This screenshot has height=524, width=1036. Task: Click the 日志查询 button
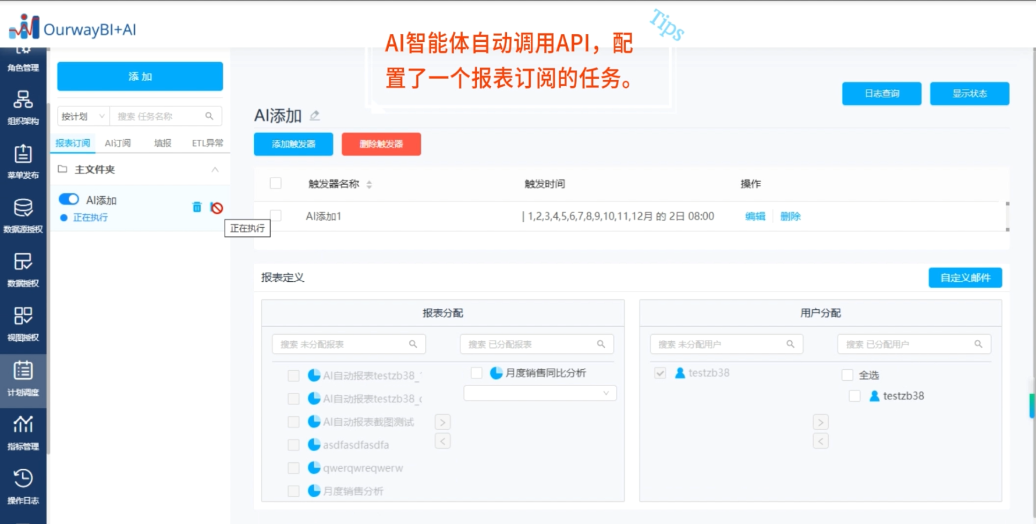(881, 94)
